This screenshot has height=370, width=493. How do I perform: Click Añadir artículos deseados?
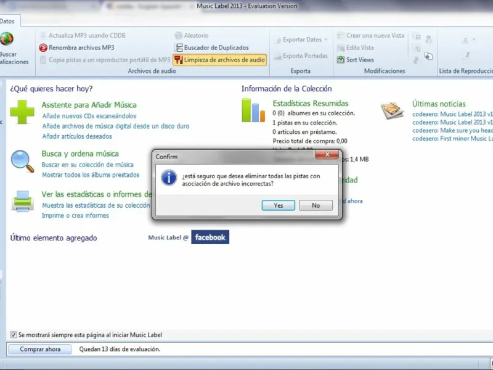(x=77, y=136)
